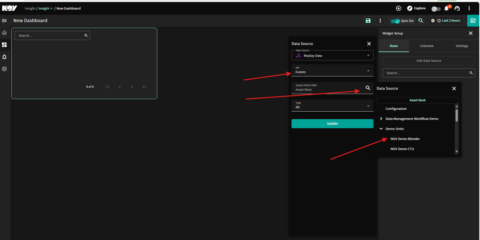Open the Home sidebar icon
Viewport: 480px width, 240px height.
(x=4, y=33)
